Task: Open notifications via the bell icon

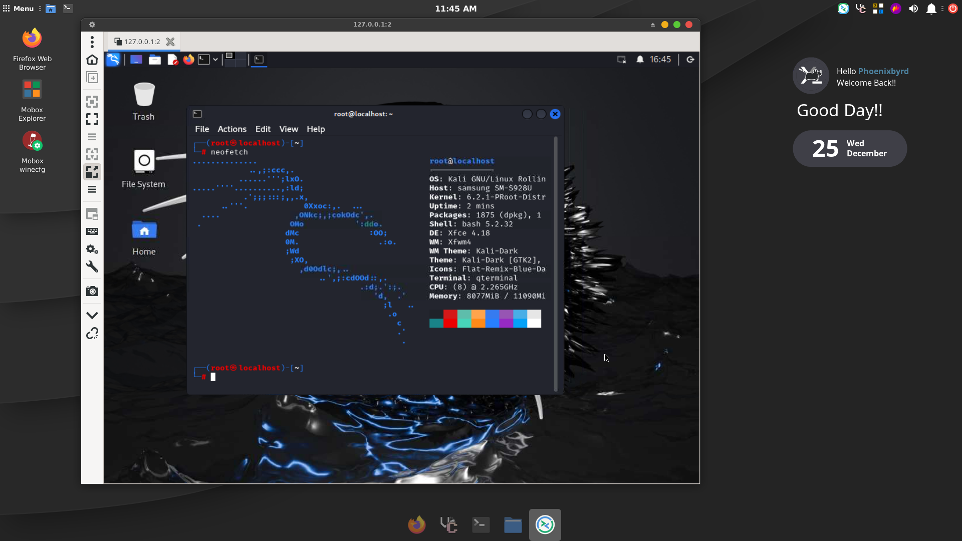Action: coord(640,59)
